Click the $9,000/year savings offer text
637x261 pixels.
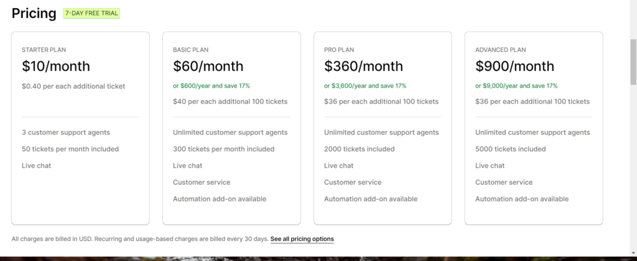pyautogui.click(x=516, y=86)
